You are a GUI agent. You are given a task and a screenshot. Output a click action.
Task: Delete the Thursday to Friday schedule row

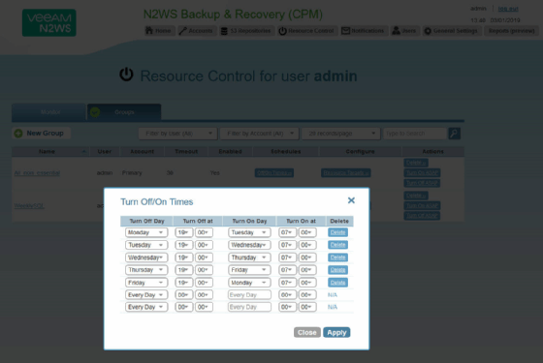pyautogui.click(x=337, y=270)
